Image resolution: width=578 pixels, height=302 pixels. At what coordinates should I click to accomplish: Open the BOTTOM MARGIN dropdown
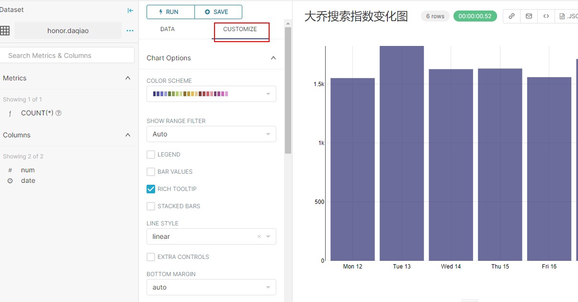point(211,287)
